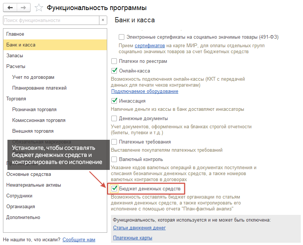Screen dimensions: 303x245
Task: Uncheck the Бюджет денежных средств checkbox
Action: pyautogui.click(x=114, y=188)
